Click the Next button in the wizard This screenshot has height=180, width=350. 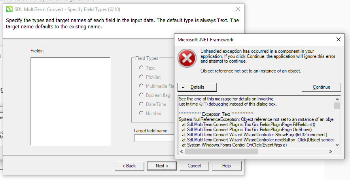[161, 166]
